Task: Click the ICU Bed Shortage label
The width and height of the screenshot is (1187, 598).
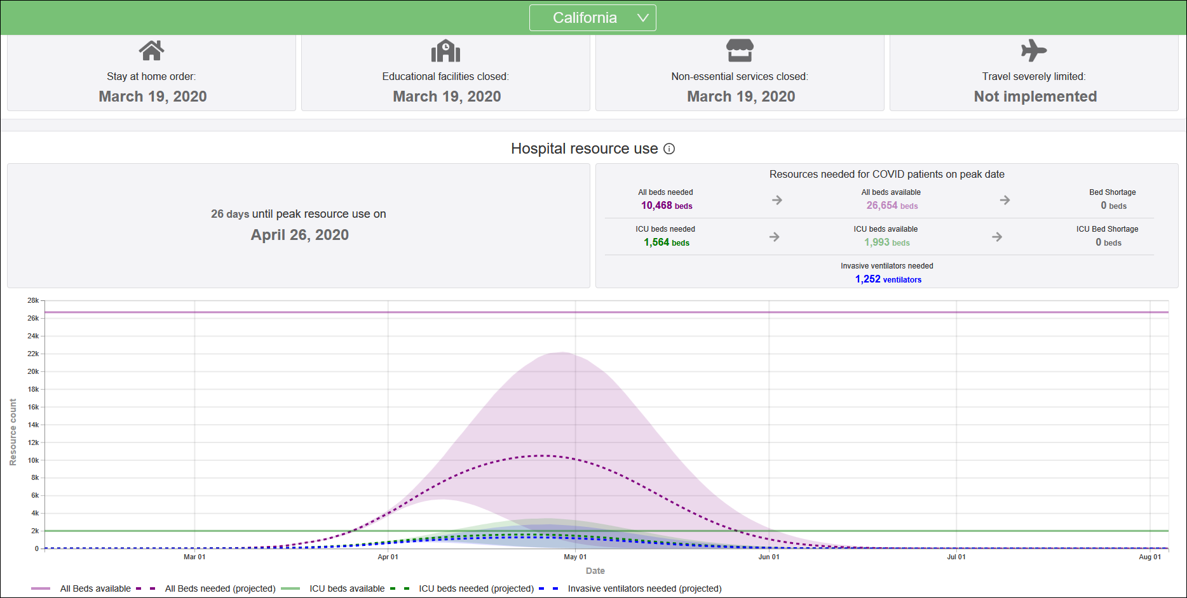Action: pos(1107,229)
